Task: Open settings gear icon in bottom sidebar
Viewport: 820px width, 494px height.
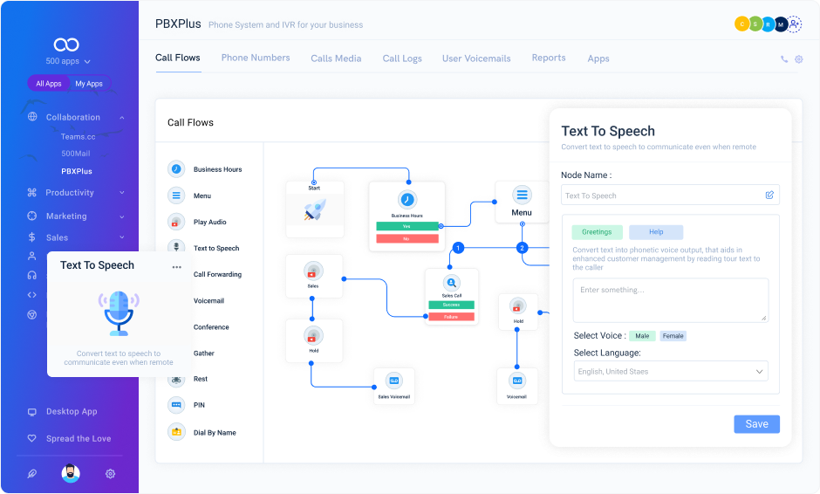Action: pos(110,474)
